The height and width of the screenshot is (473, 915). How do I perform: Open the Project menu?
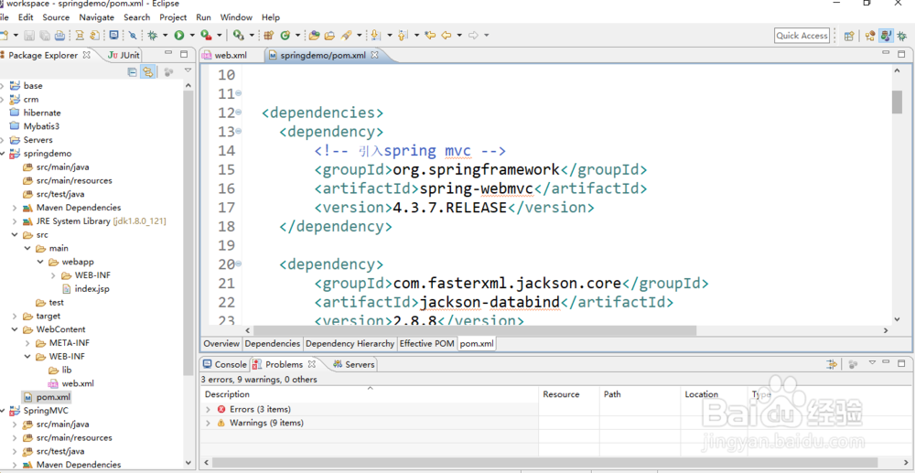[x=173, y=17]
